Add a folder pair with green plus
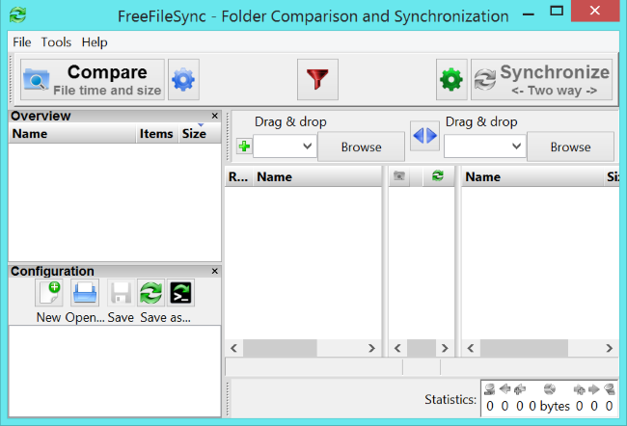627x426 pixels. tap(244, 146)
